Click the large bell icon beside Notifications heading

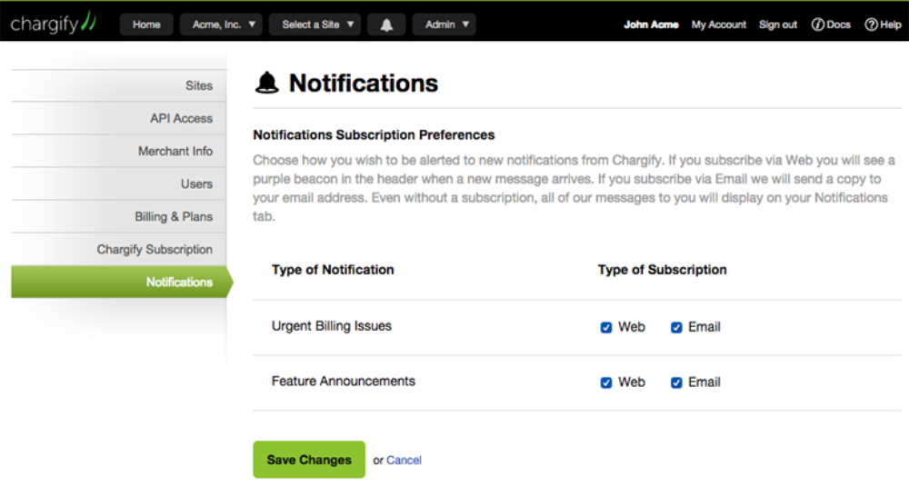click(x=266, y=83)
